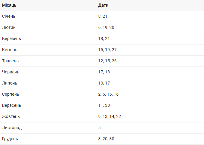Image resolution: width=204 pixels, height=145 pixels.
Task: Select the 15, 19, 27 dates cell
Action: [x=107, y=50]
